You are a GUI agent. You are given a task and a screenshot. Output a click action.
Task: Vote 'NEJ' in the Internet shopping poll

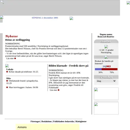coord(109,66)
